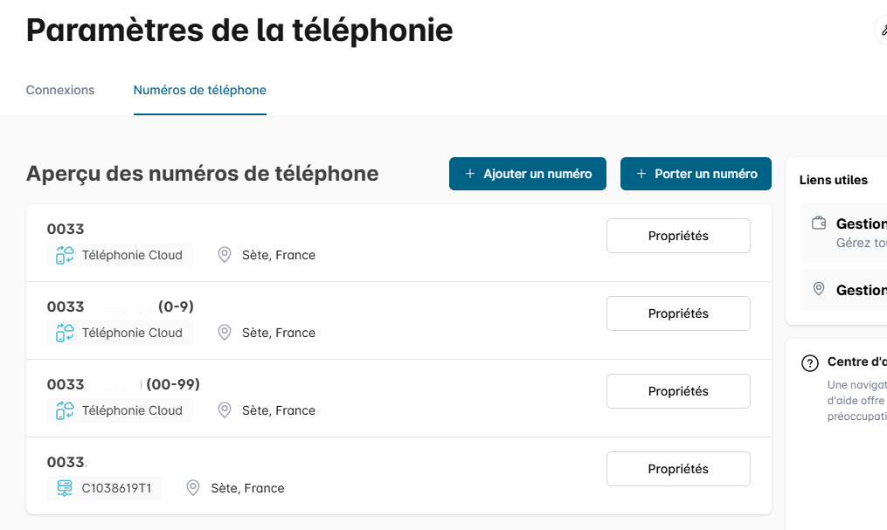Click the plus icon in Ajouter un numéro
The height and width of the screenshot is (530, 887).
470,174
